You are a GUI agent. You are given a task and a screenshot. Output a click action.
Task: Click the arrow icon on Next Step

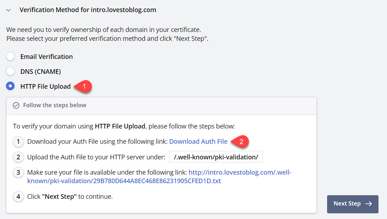click(x=369, y=204)
